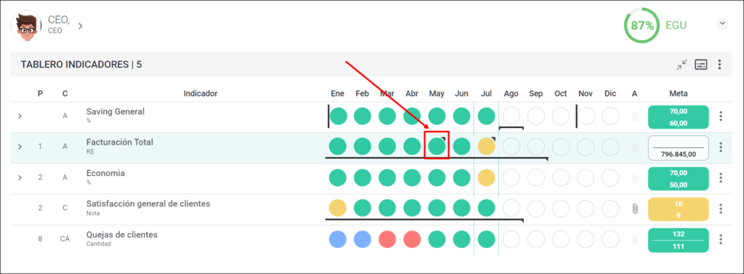
Task: Click the Quejas de clientes meta 132 / 111
Action: click(x=678, y=241)
